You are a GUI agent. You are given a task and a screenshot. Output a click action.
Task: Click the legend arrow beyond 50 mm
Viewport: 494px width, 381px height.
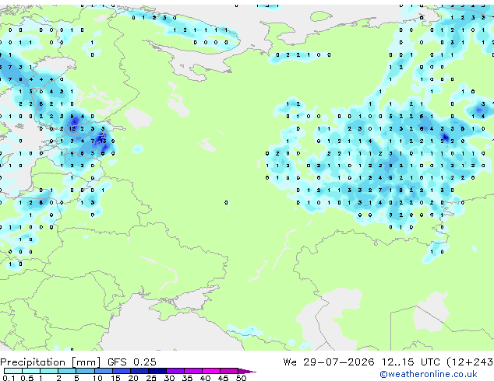pyautogui.click(x=247, y=371)
